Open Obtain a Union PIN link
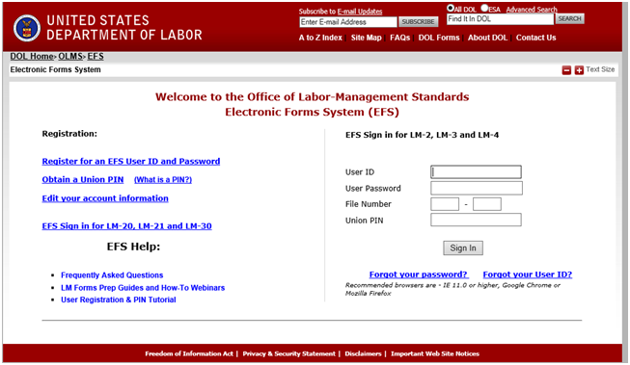The image size is (630, 365). tap(83, 180)
